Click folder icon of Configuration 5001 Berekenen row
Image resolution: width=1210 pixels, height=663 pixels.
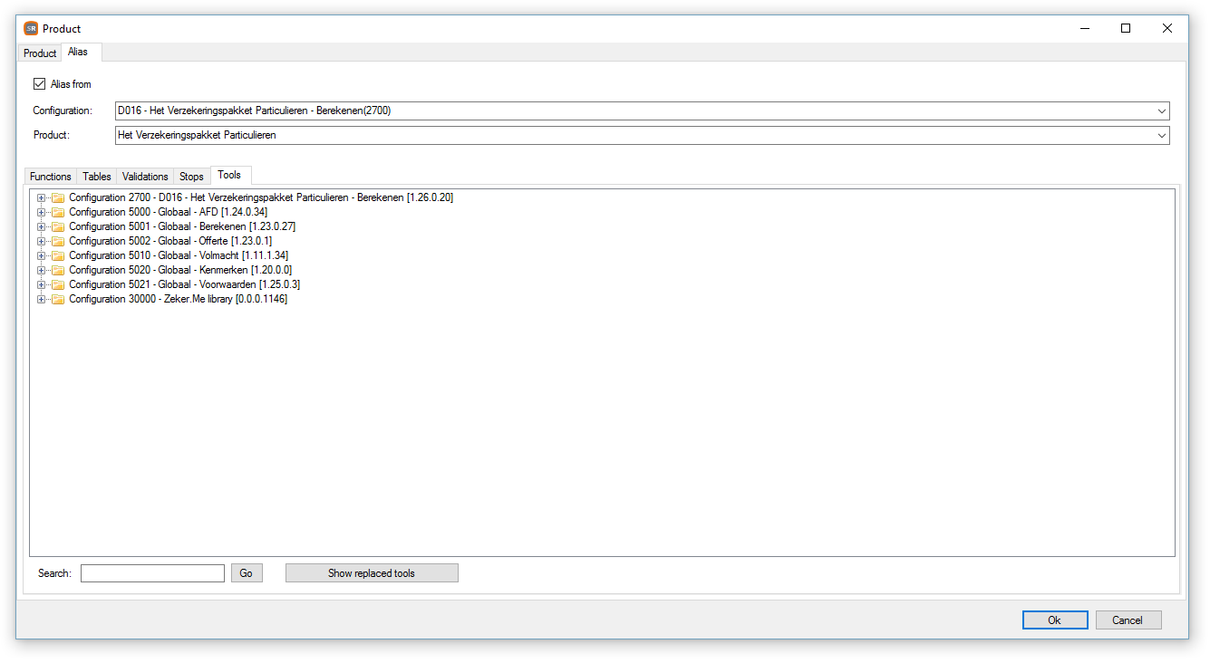(x=58, y=226)
